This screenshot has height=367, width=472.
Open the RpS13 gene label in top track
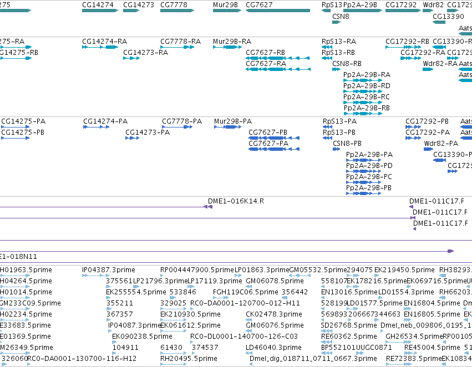(x=332, y=5)
